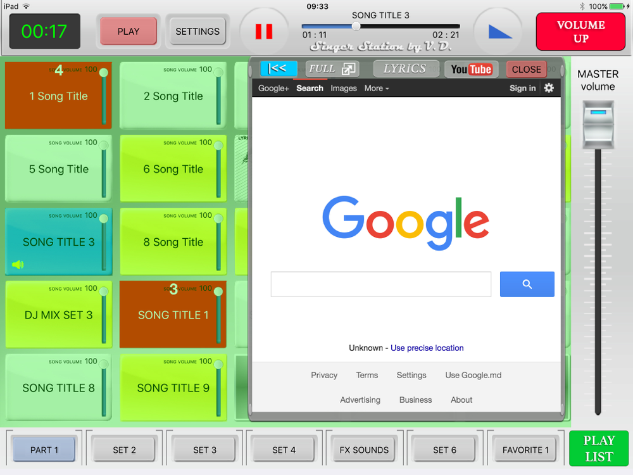This screenshot has width=633, height=475.
Task: Close the browser panel with CLOSE
Action: [x=526, y=70]
